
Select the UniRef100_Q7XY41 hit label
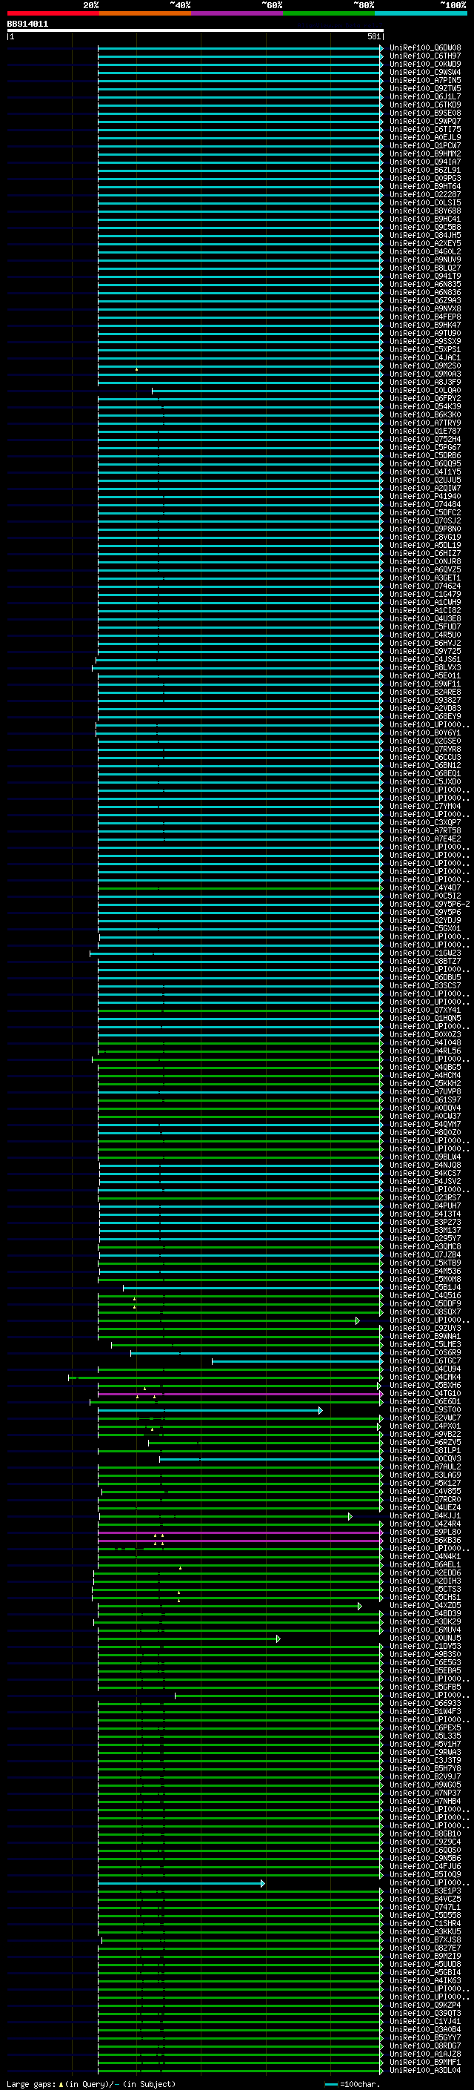point(424,1010)
